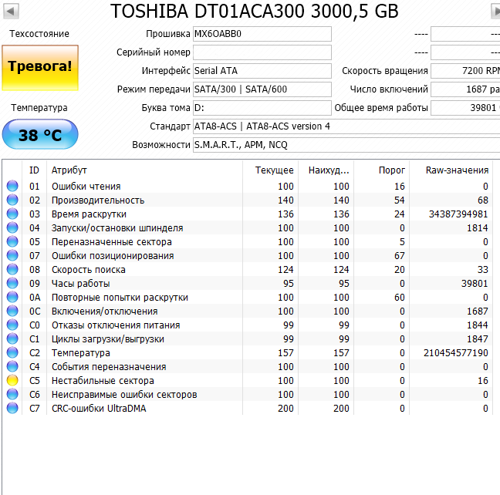Select the Циклы загрузки/выгрузки attribute name
Viewport: 500px width, 495px height.
point(108,338)
